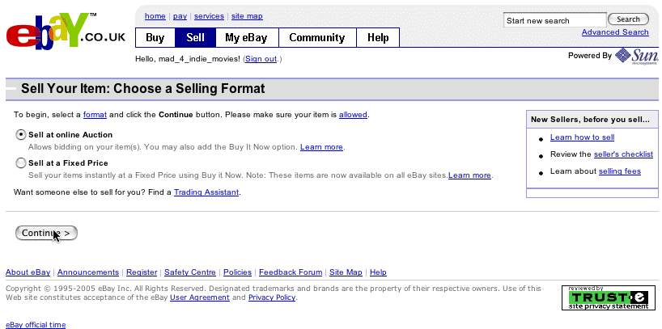Viewport: 662px width, 329px height.
Task: Go to the Community tab
Action: tap(317, 38)
